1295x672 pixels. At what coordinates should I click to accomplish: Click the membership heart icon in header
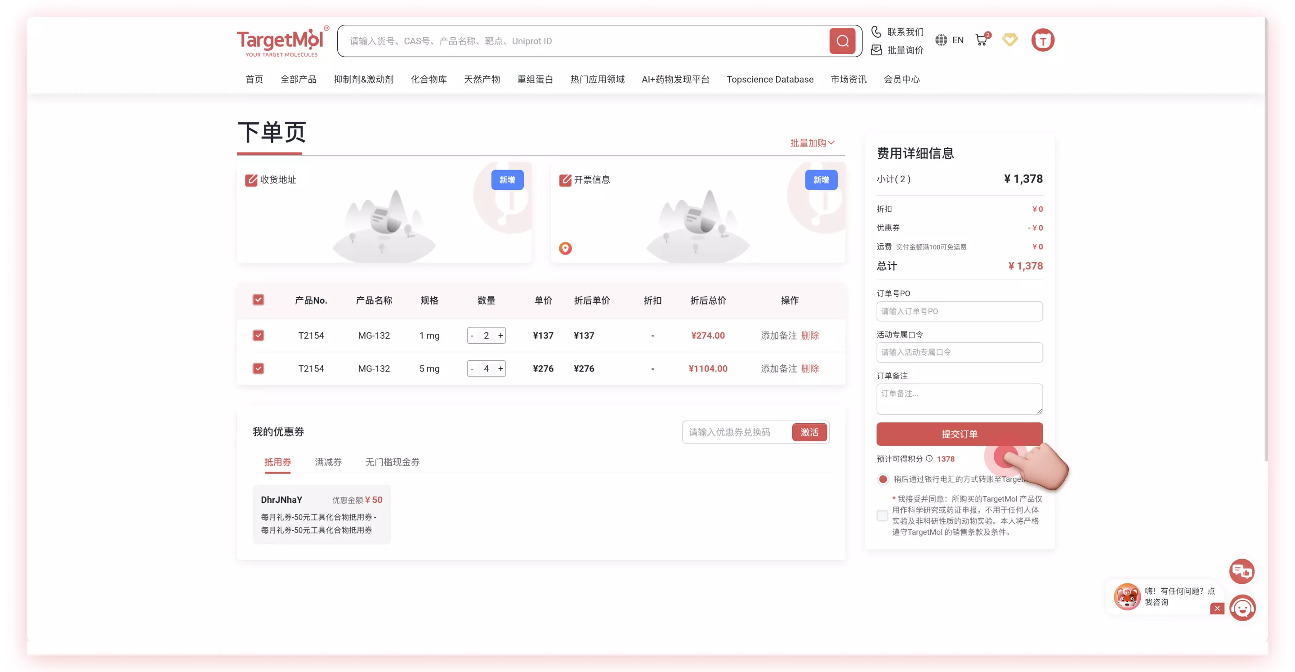pyautogui.click(x=1009, y=40)
